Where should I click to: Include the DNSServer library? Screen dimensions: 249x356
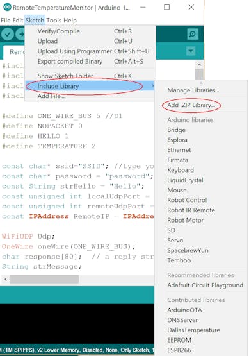(x=182, y=320)
